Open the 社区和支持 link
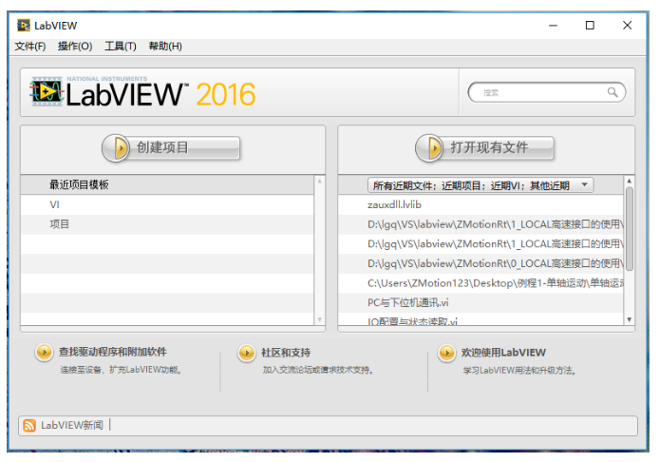 (x=286, y=353)
